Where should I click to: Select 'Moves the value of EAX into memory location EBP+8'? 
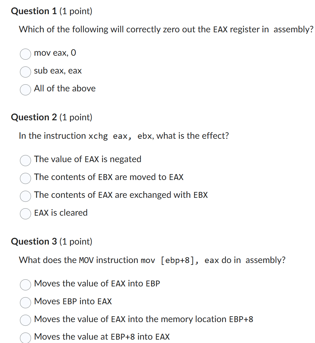[25, 320]
